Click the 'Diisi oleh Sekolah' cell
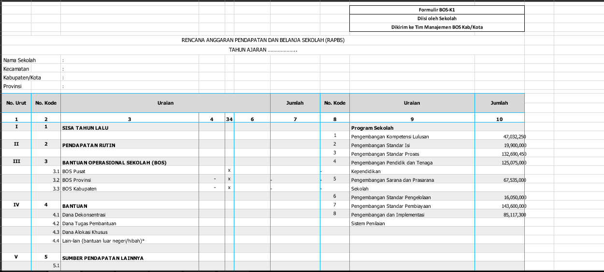604x272 pixels. pos(437,18)
